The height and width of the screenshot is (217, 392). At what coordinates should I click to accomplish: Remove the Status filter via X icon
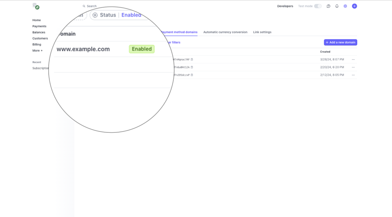tap(95, 15)
